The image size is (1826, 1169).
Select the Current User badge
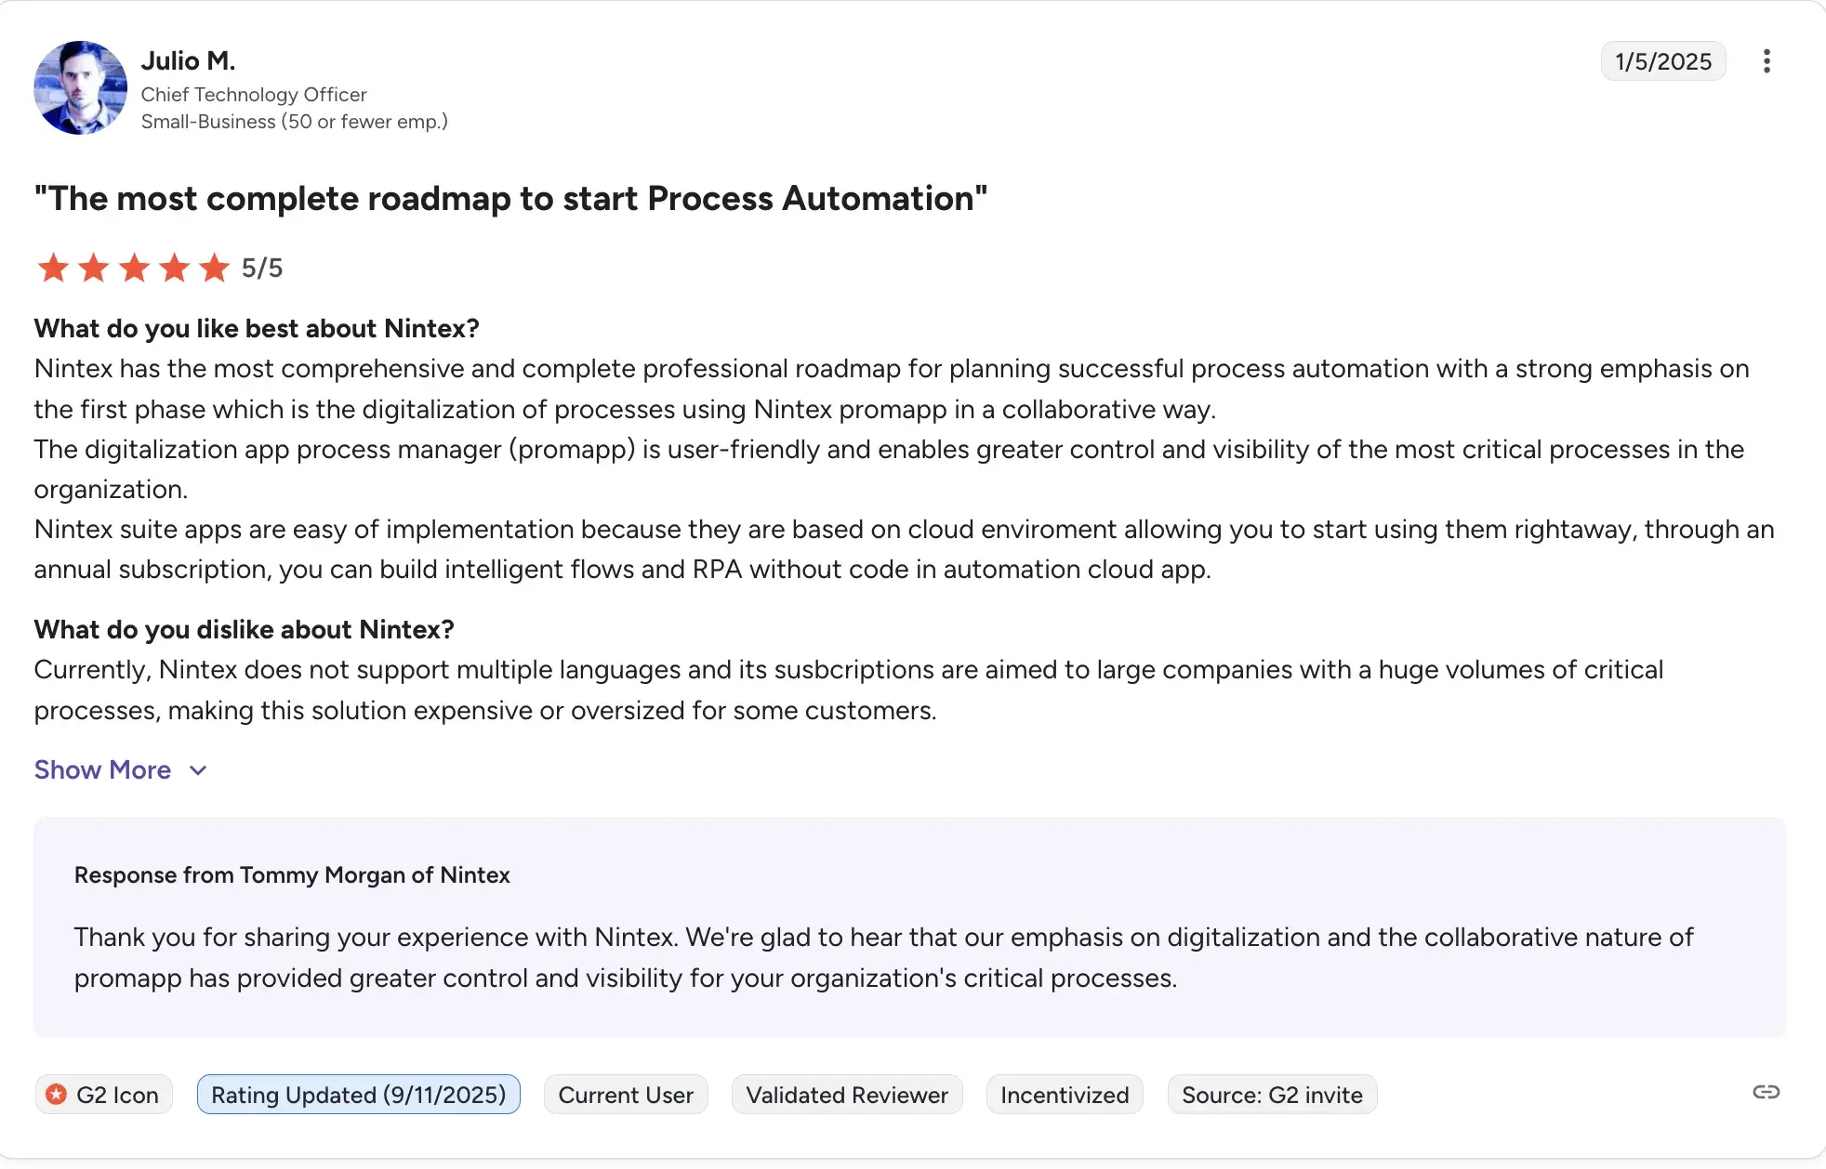click(x=625, y=1094)
